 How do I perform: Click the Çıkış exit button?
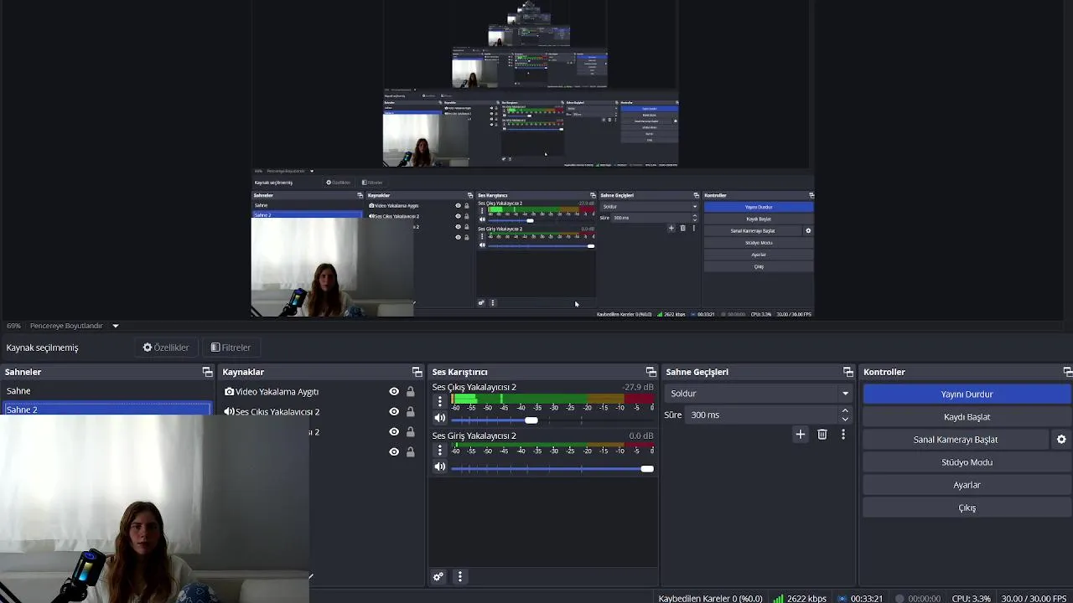967,508
